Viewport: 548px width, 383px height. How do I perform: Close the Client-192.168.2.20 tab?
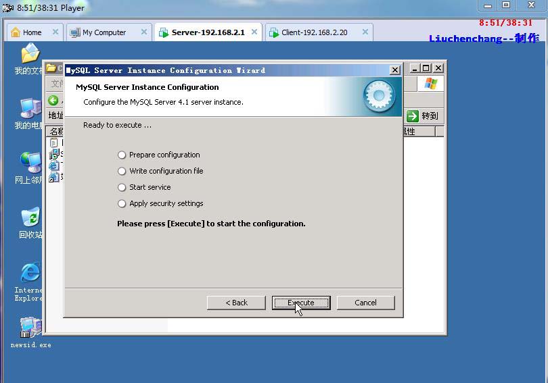[x=365, y=32]
